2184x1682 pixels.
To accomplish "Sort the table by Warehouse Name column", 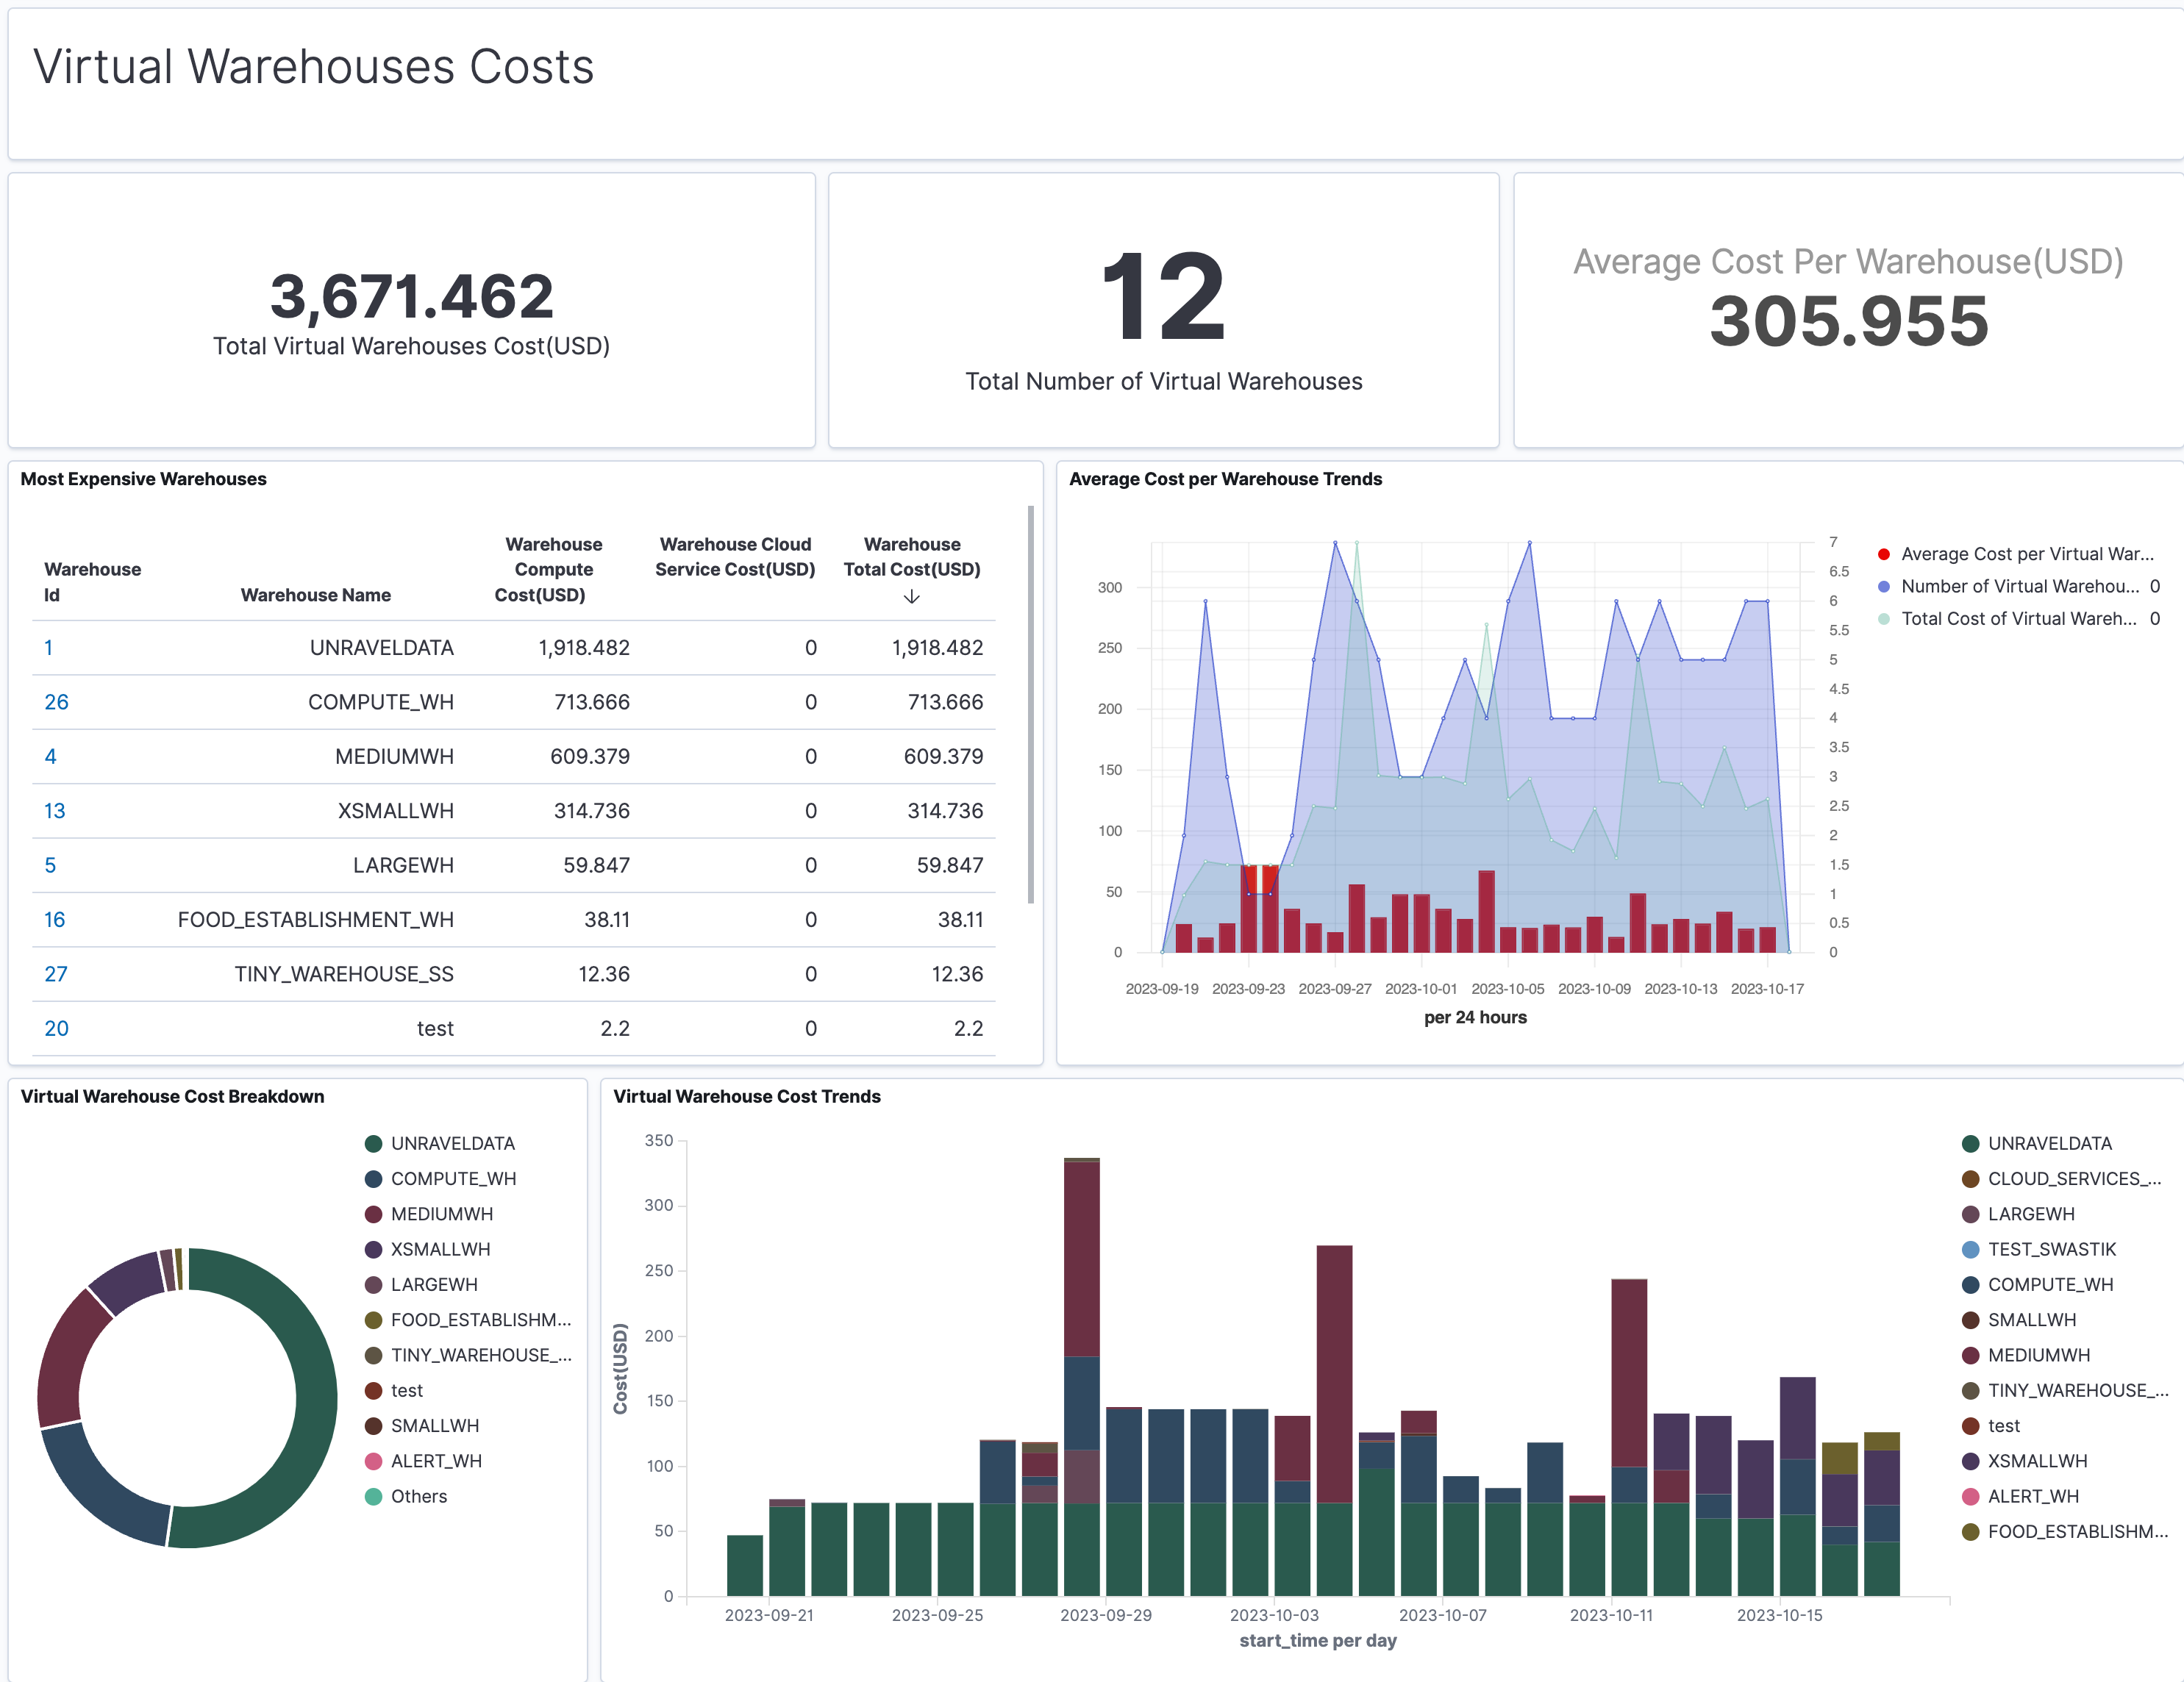I will point(315,594).
